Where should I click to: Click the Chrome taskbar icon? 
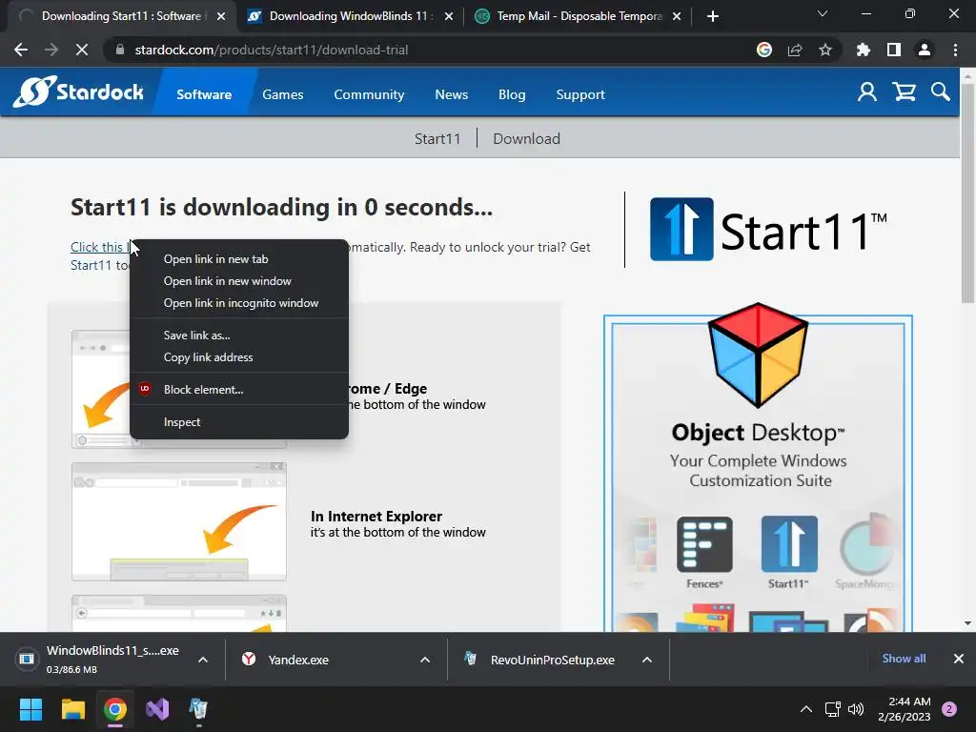(115, 709)
